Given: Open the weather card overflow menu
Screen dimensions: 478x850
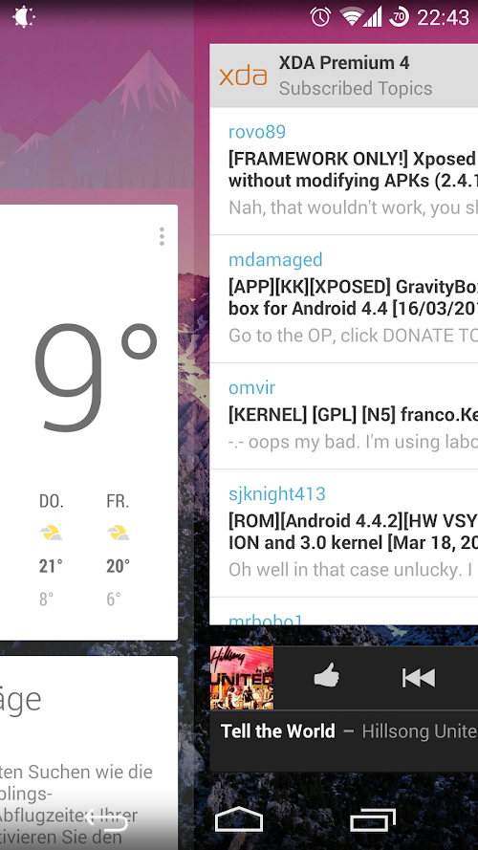Looking at the screenshot, I should click(162, 236).
